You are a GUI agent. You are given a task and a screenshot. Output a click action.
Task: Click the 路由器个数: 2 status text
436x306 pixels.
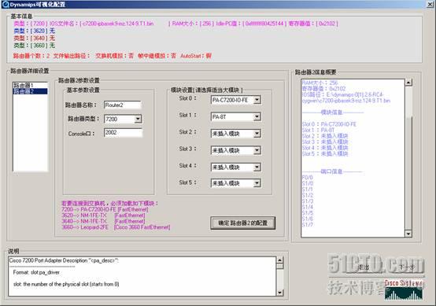(31, 56)
